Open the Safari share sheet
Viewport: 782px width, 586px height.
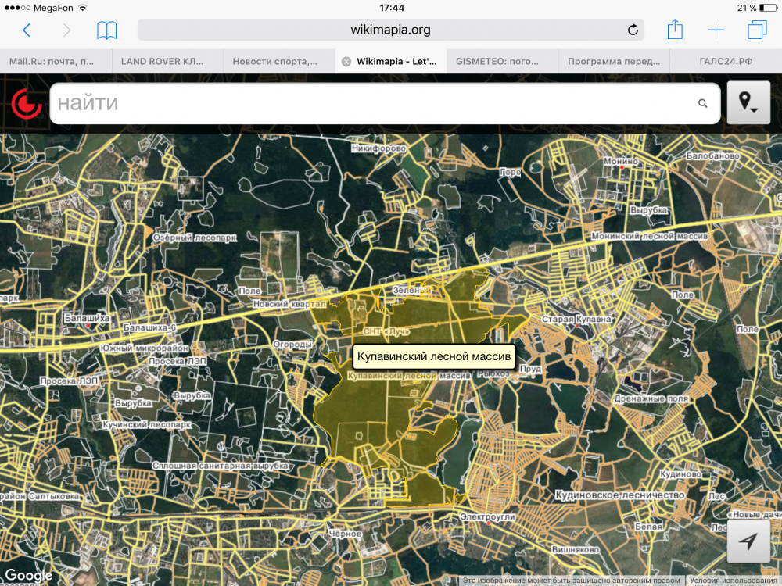[x=675, y=30]
